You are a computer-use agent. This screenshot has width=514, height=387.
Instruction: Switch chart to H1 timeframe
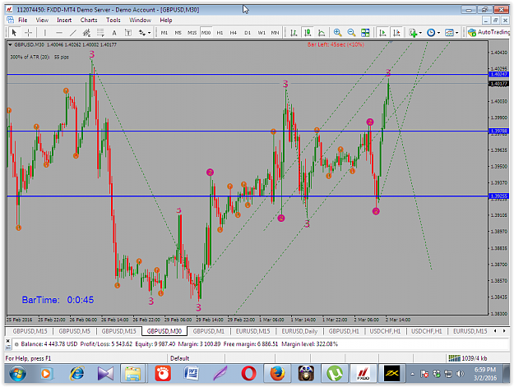click(x=220, y=32)
